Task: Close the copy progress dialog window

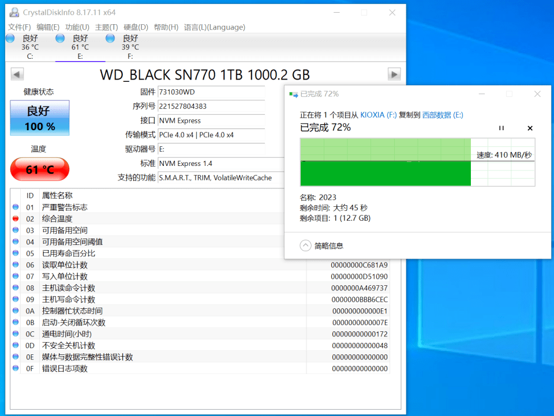Action: [x=537, y=94]
